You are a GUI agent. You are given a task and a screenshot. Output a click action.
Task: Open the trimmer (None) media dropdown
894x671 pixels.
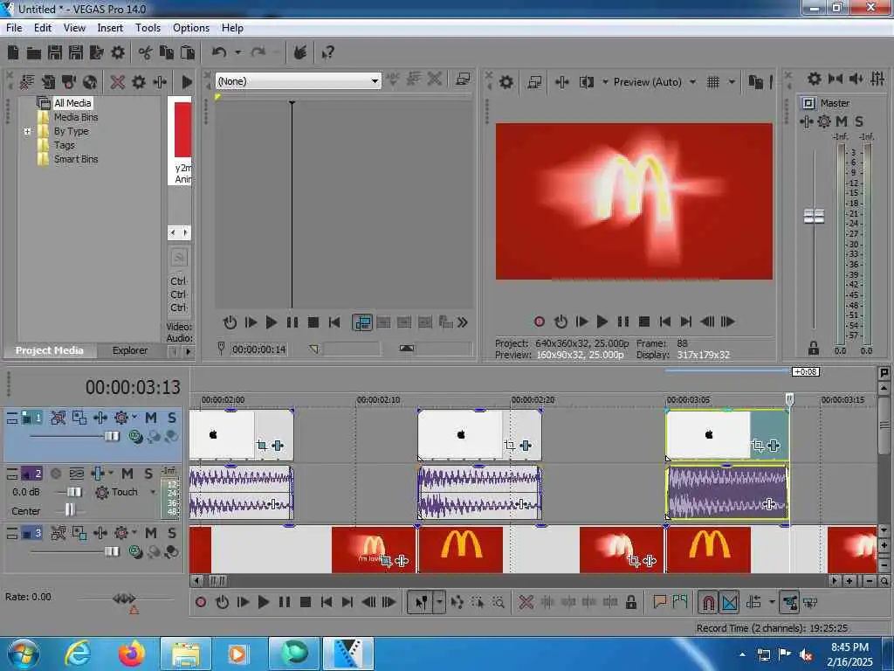(x=375, y=81)
